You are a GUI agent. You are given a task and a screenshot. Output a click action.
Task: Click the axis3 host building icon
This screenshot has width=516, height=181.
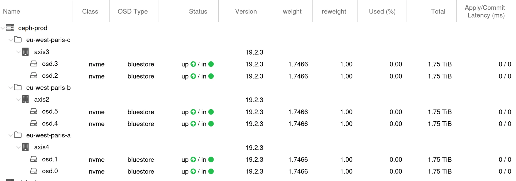coord(26,52)
